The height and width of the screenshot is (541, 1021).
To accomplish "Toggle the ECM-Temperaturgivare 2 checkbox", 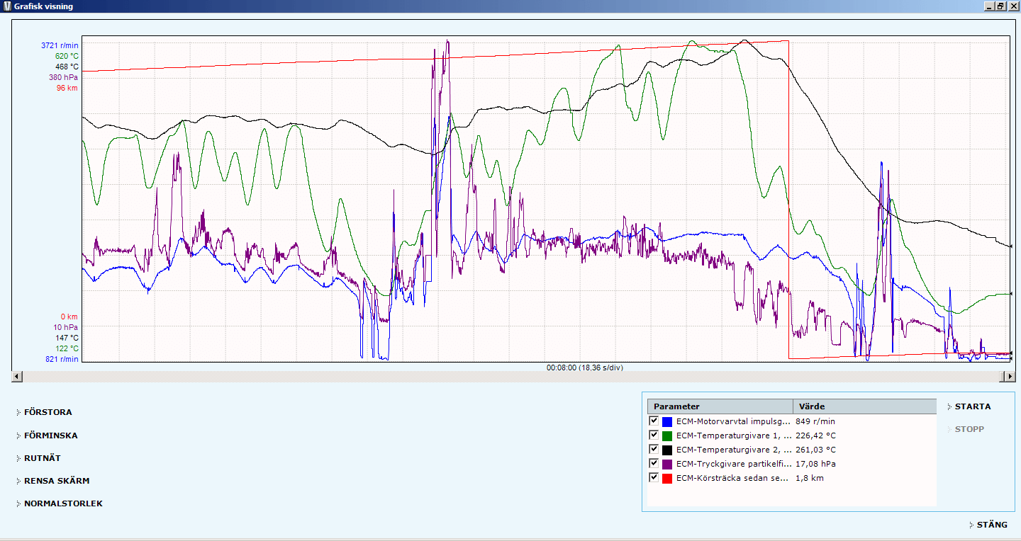I will pos(654,449).
